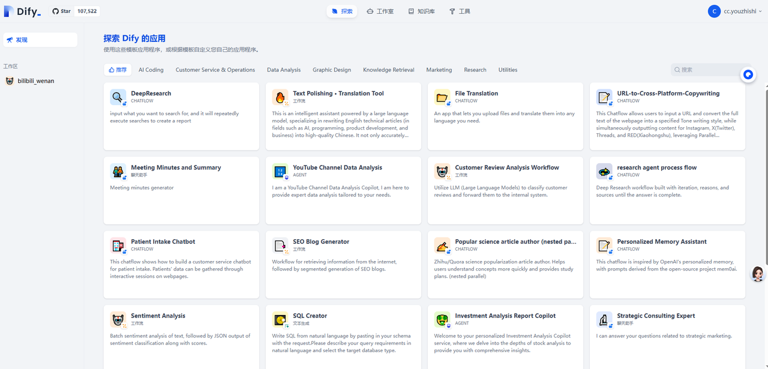Switch to the 工作室 studio tab
This screenshot has height=369, width=768.
pyautogui.click(x=380, y=11)
